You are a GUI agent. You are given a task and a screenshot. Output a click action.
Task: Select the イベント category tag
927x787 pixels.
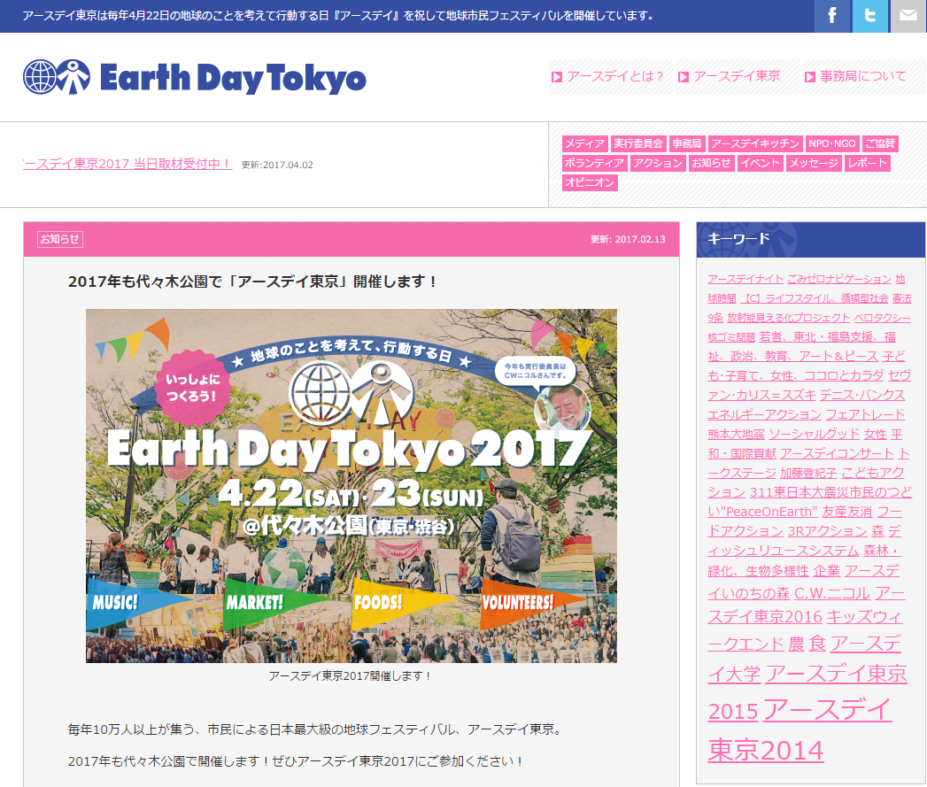pos(761,163)
